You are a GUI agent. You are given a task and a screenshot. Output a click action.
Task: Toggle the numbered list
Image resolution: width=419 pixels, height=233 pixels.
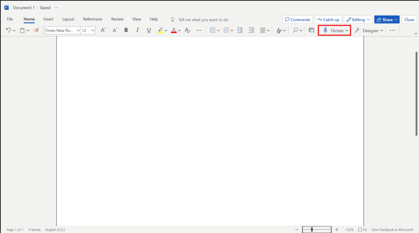click(226, 30)
